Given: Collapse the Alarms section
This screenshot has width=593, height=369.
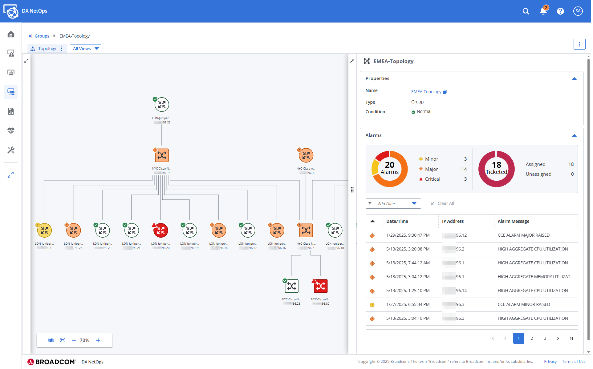Looking at the screenshot, I should point(575,135).
